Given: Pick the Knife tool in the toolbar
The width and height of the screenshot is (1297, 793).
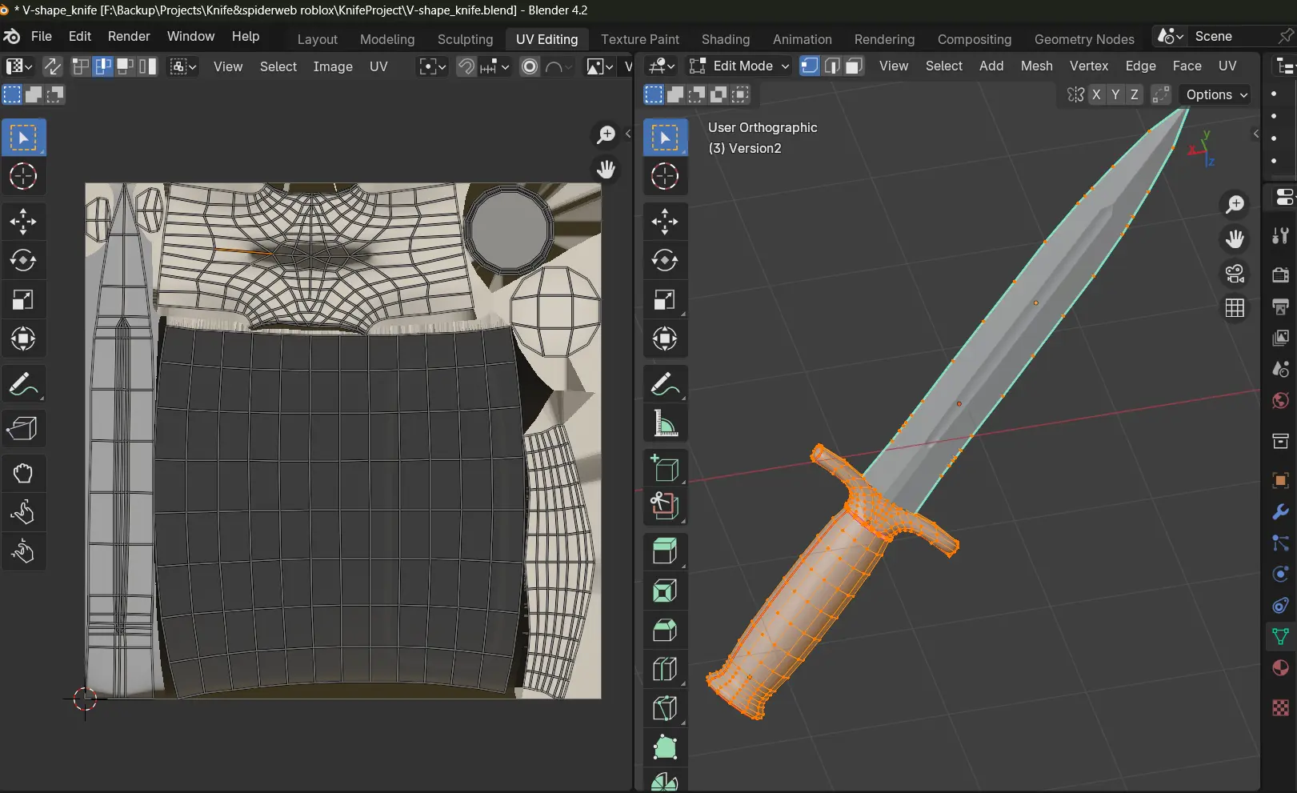Looking at the screenshot, I should 665,708.
